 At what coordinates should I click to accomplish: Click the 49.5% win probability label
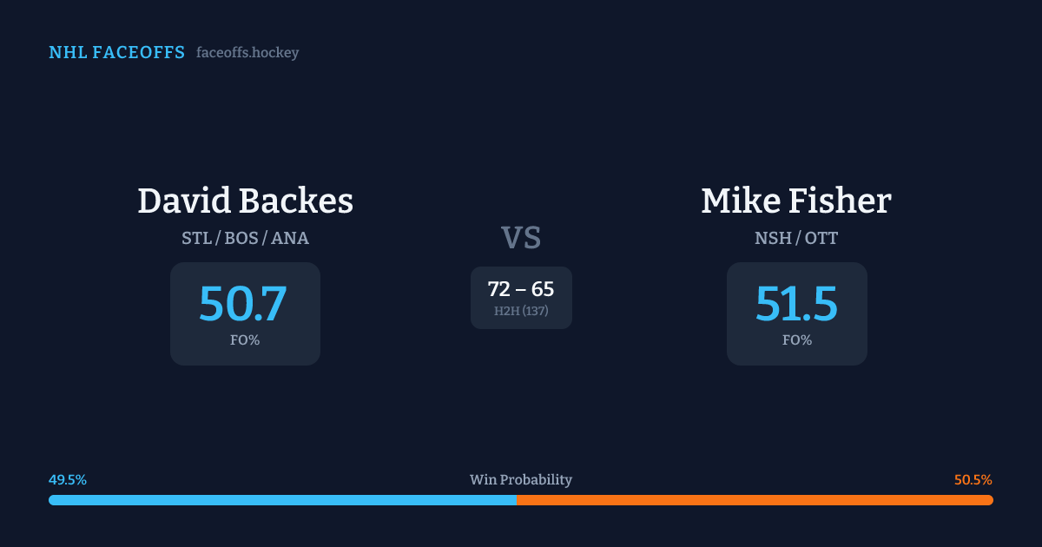pos(68,480)
